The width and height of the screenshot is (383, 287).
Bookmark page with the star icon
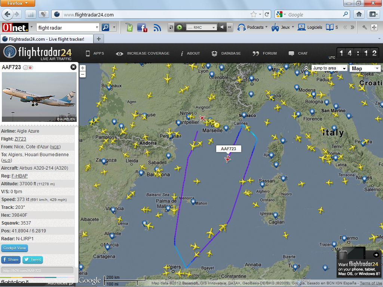click(254, 15)
